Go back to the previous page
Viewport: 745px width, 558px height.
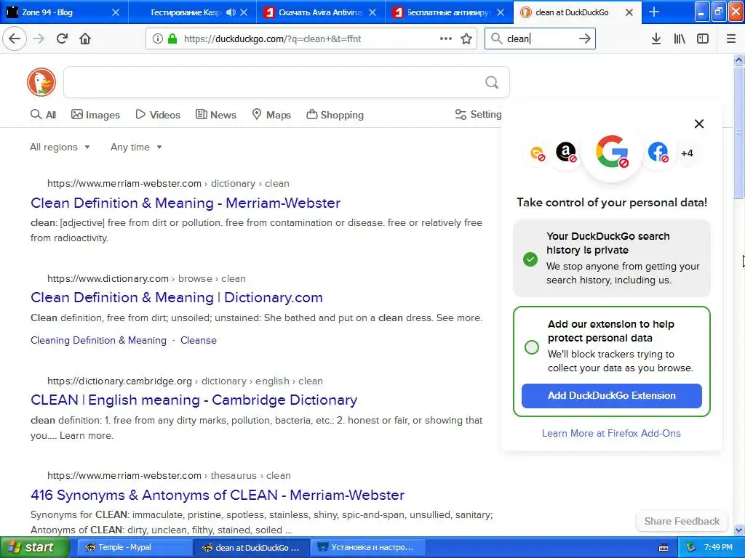(15, 39)
